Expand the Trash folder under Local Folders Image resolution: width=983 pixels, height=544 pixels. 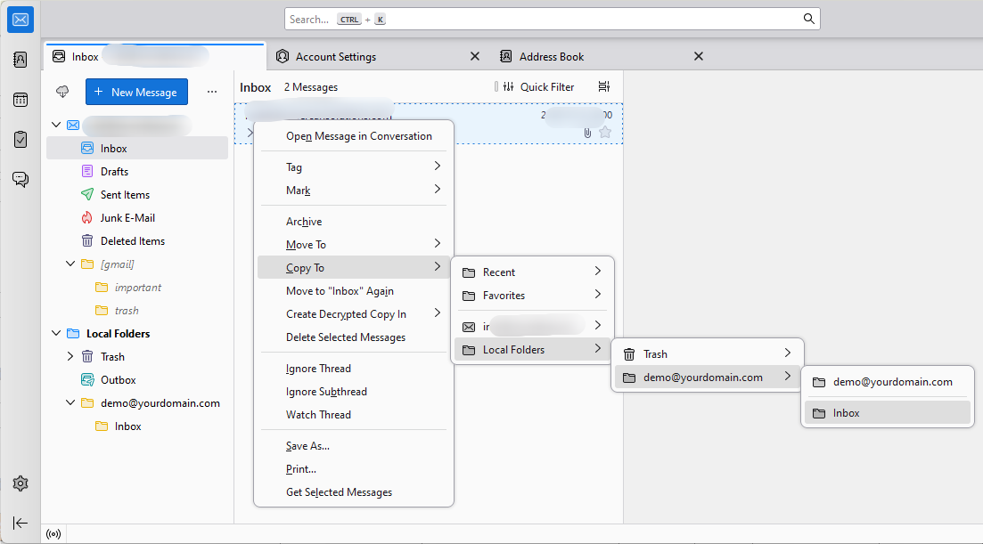(70, 356)
